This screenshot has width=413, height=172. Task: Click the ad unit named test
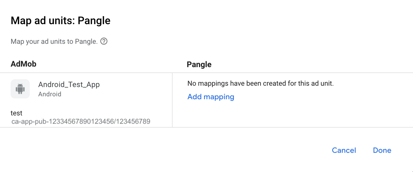coord(16,113)
